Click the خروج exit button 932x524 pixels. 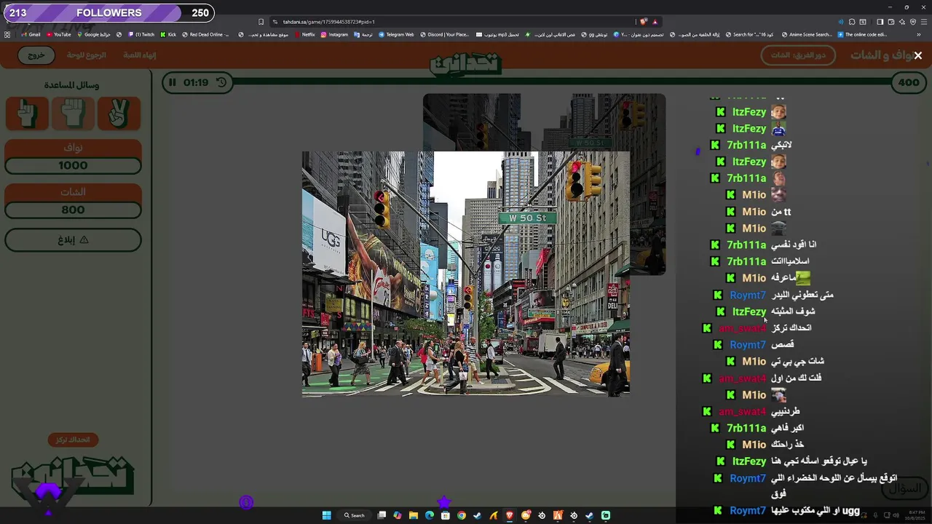36,55
